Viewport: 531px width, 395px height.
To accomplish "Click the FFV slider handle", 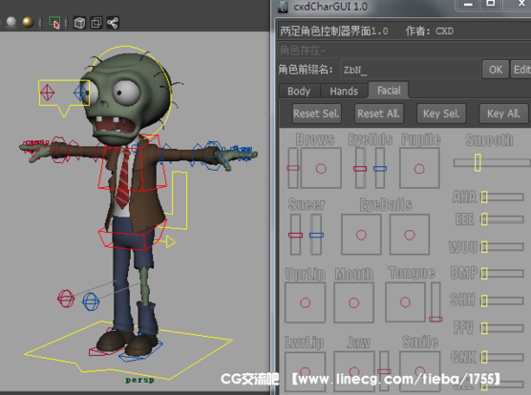I will [x=484, y=328].
